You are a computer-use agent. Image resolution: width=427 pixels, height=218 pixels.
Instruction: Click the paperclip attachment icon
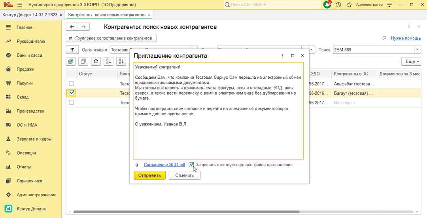click(137, 165)
